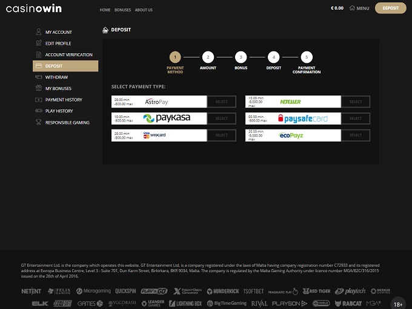The image size is (412, 309).
Task: Click the My Account sidebar icon
Action: pyautogui.click(x=39, y=32)
